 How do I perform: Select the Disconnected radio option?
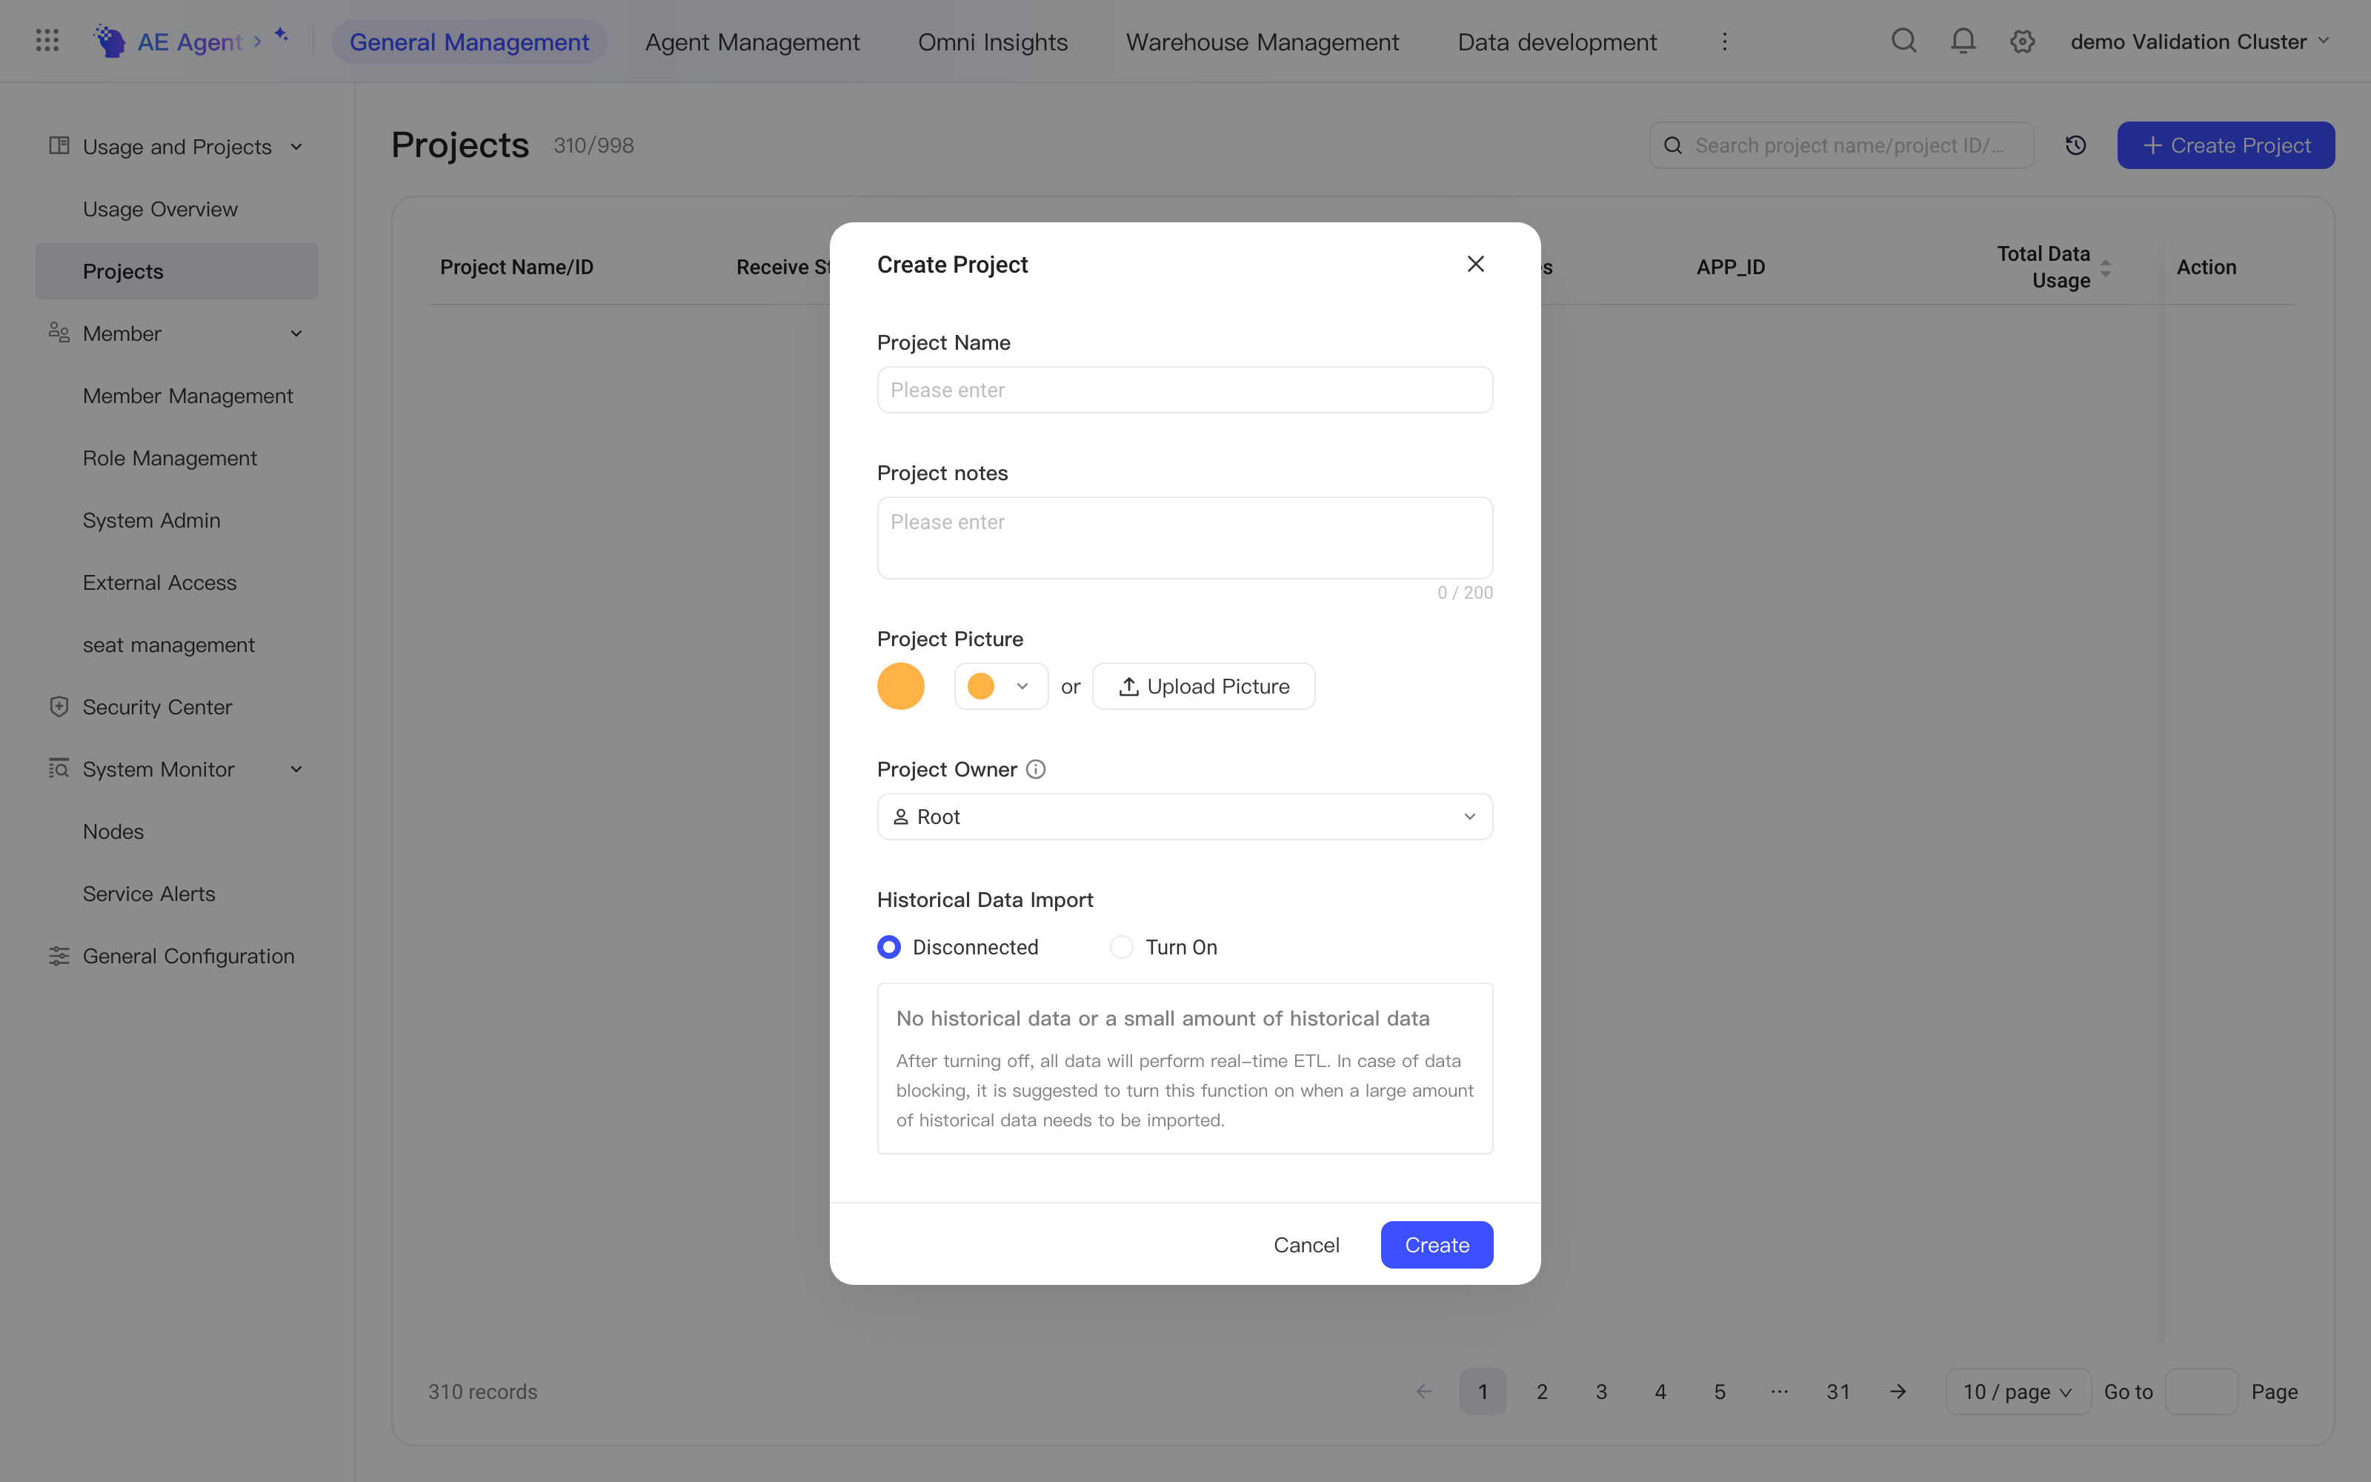[888, 947]
